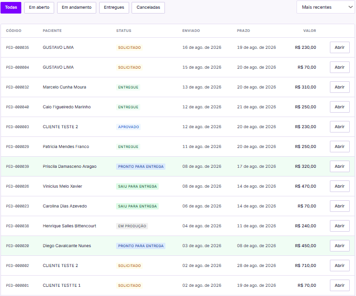Screen dimensions: 356x296
Task: Select the Todas filter tab
Action: point(11,7)
